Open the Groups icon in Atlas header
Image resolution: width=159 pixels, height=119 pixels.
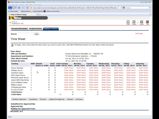coord(134,23)
